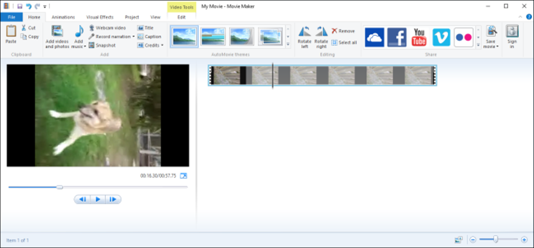Toggle full screen preview
This screenshot has width=534, height=248.
tap(183, 176)
